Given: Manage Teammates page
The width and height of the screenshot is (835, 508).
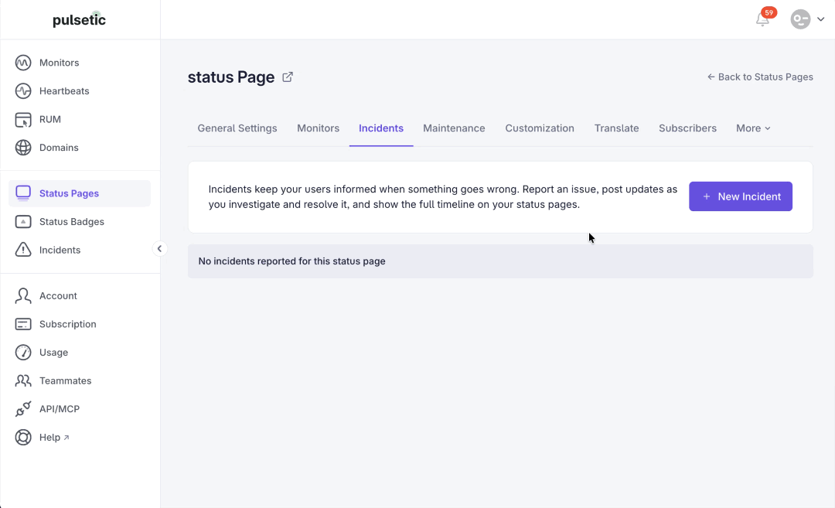Looking at the screenshot, I should pos(80,380).
